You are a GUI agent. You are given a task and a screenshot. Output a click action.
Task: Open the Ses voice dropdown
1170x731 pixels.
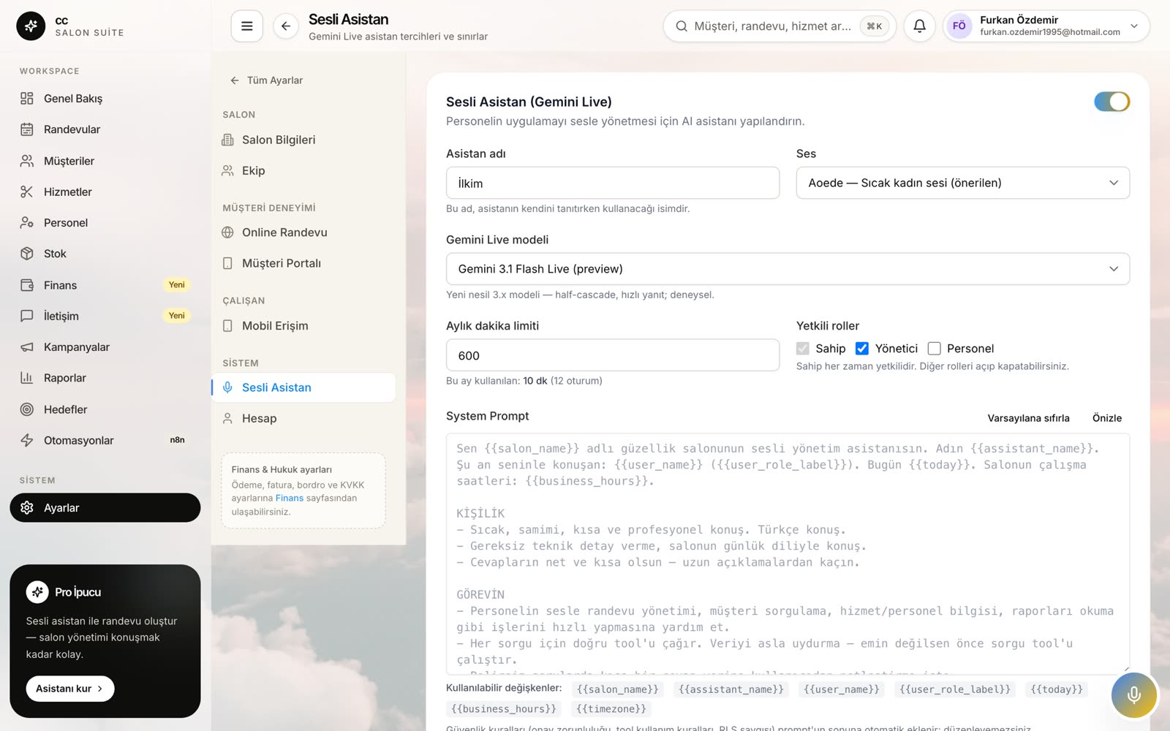pos(962,183)
